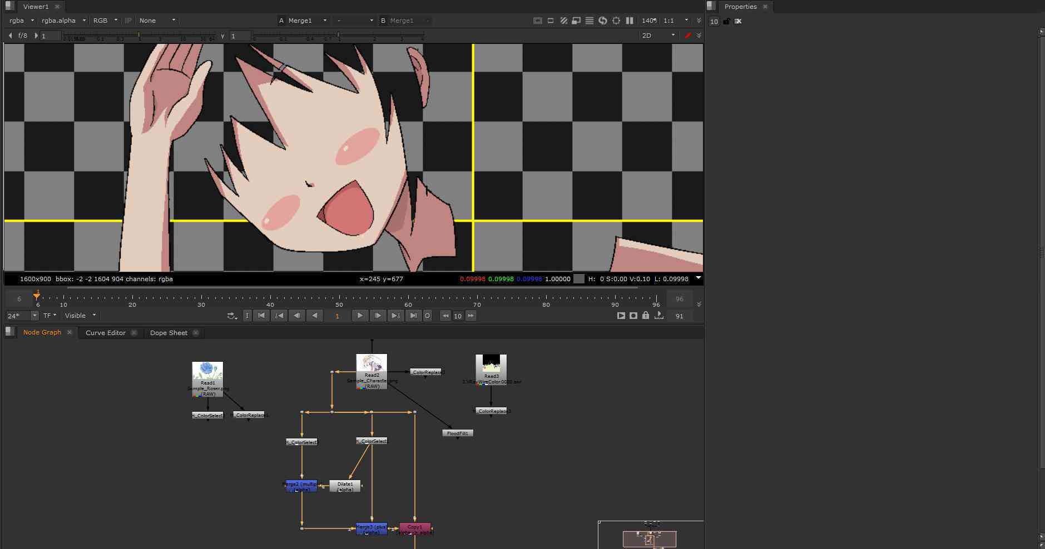This screenshot has width=1045, height=549.
Task: Collapse the top viewer toolbar with the double chevron
Action: click(699, 21)
